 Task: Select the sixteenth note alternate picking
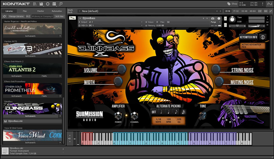click(x=183, y=112)
